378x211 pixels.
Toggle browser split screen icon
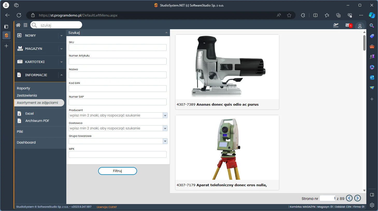coord(315,15)
